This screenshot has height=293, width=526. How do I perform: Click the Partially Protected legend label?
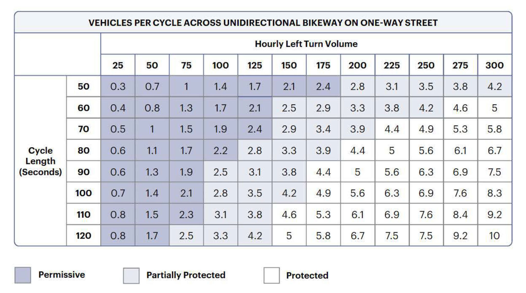(x=186, y=275)
